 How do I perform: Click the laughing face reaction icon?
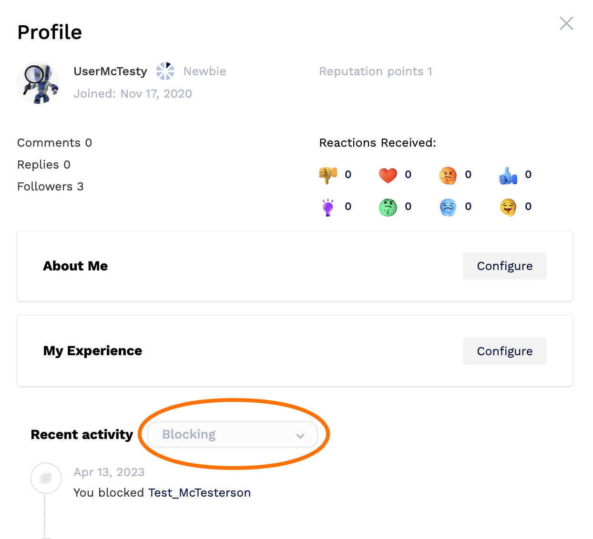508,207
